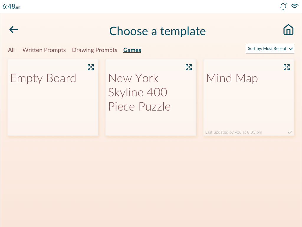The height and width of the screenshot is (227, 302).
Task: Switch to the Drawing Prompts tab
Action: 95,50
